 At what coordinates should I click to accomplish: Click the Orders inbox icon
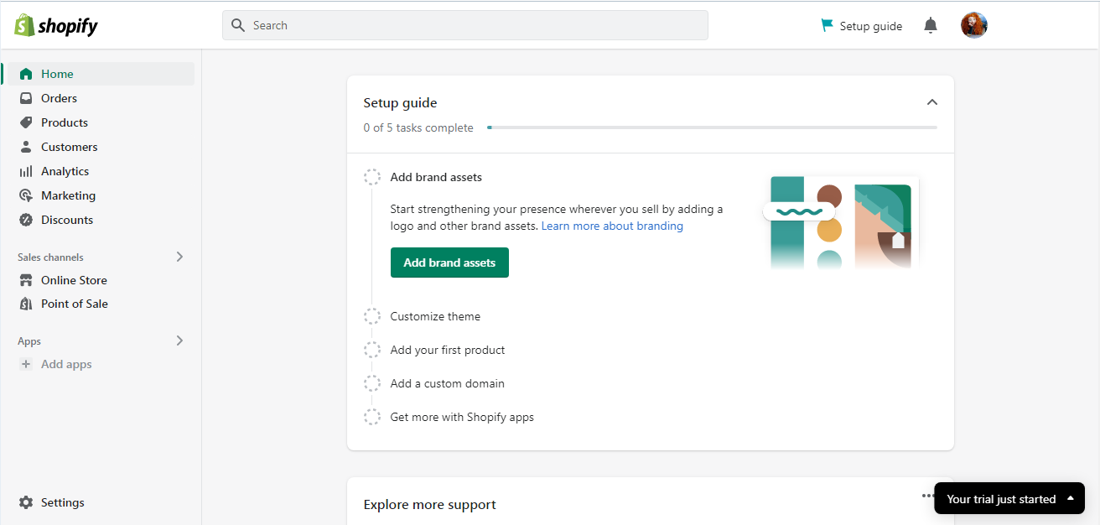click(26, 98)
